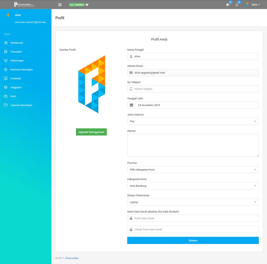Click the sidebar user avatar icon
267x264 pixels.
[x=8, y=15]
